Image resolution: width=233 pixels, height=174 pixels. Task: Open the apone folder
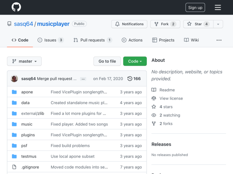click(27, 92)
